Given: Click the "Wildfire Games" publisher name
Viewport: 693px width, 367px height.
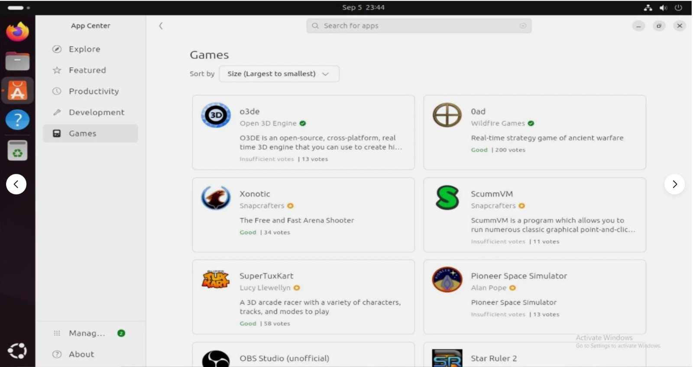Looking at the screenshot, I should tap(498, 123).
